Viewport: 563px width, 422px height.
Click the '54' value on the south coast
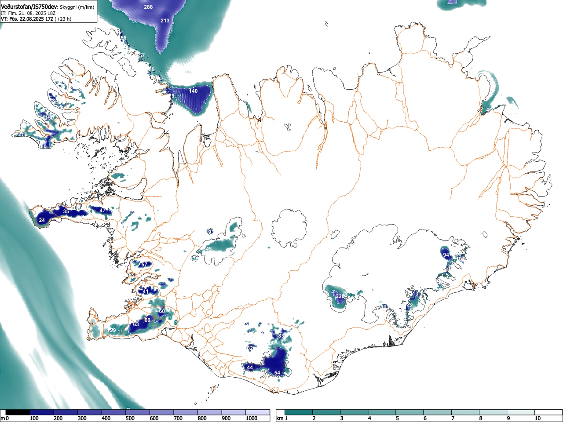tap(277, 373)
